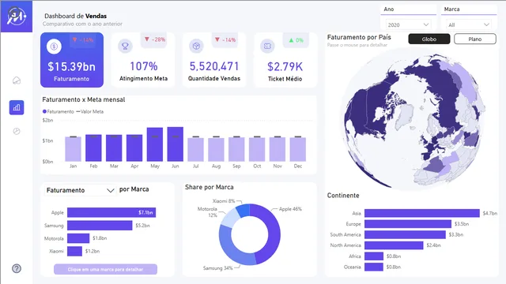Open the Ano 2020 dropdown
Viewport: 506px width, 284px height.
click(x=408, y=24)
